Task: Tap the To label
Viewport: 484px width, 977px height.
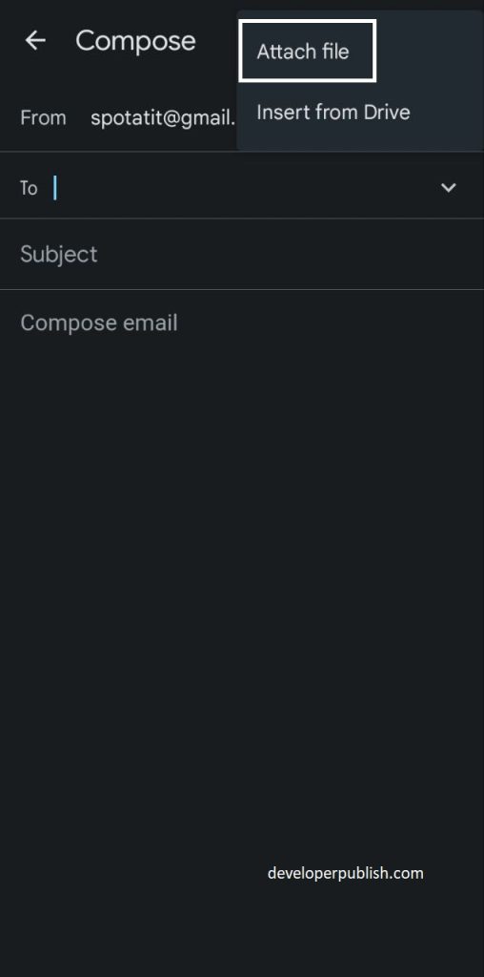Action: pos(29,188)
